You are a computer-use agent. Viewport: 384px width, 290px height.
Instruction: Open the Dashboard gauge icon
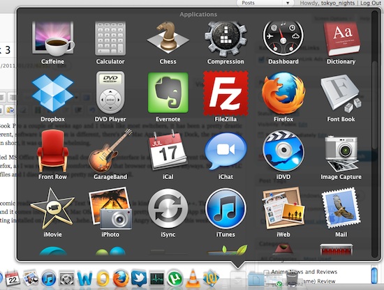(283, 38)
